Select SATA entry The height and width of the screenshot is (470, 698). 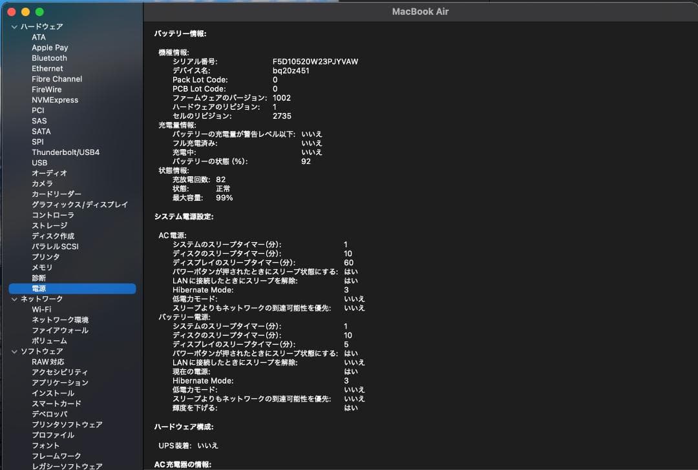tap(41, 132)
